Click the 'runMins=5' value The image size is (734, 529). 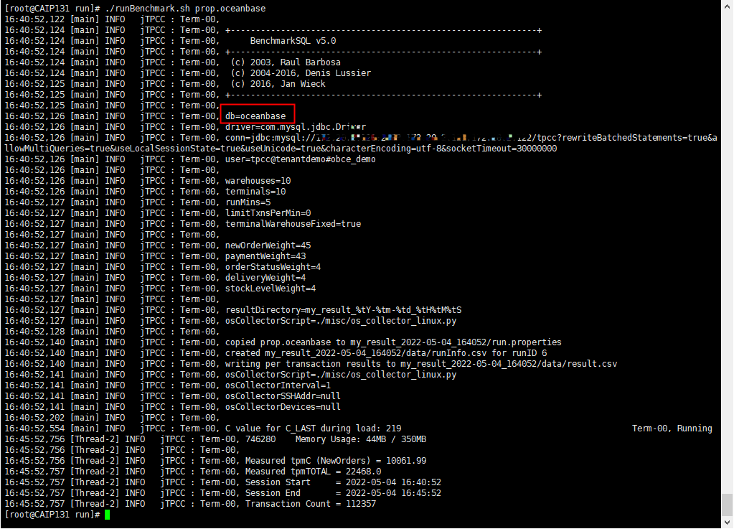pyautogui.click(x=248, y=202)
